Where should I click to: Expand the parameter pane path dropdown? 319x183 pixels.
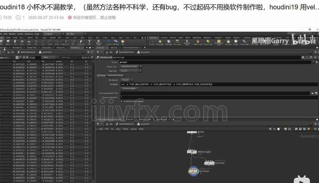tap(311, 52)
